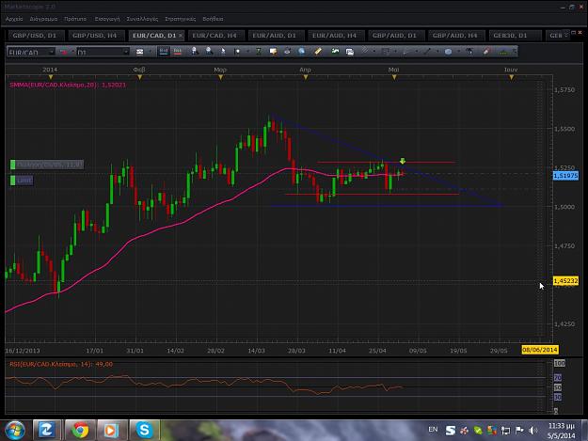This screenshot has width=588, height=441.
Task: Click the volume icon in system tray
Action: (532, 430)
